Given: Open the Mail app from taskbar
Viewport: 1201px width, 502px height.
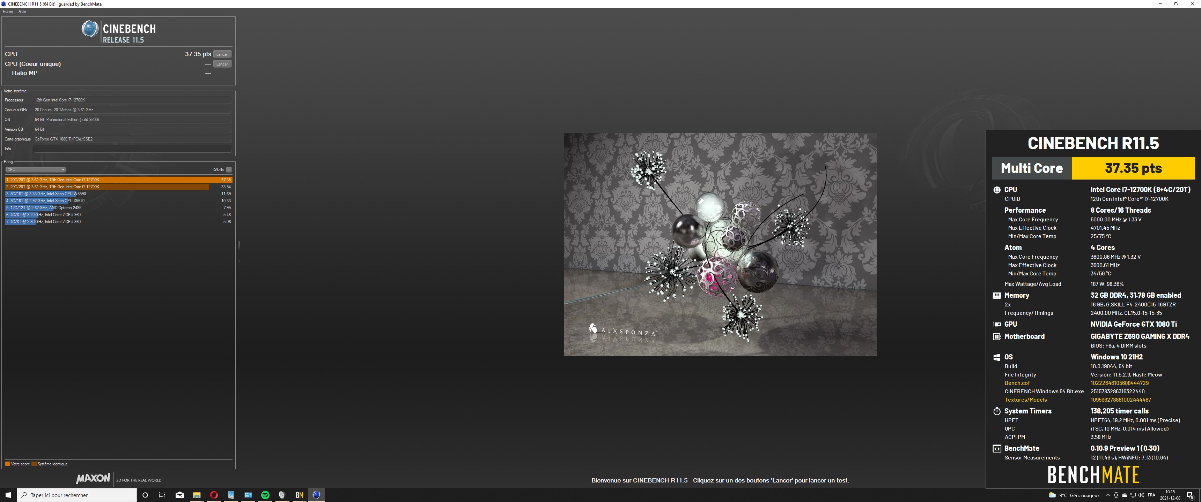Looking at the screenshot, I should 179,495.
